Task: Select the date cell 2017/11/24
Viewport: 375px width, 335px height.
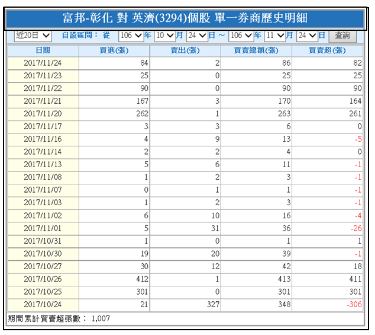Action: [43, 63]
